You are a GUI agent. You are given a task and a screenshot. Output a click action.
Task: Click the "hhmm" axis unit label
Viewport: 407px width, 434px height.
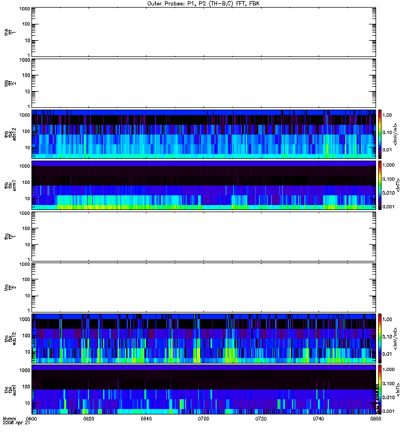(x=9, y=418)
